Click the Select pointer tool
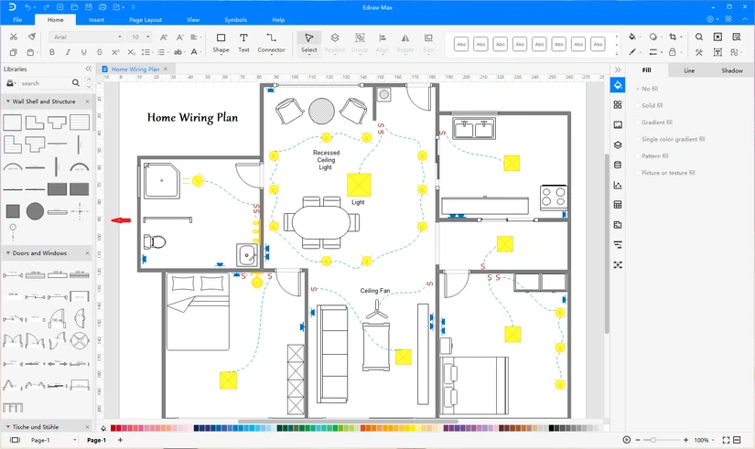This screenshot has width=755, height=449. click(x=309, y=42)
